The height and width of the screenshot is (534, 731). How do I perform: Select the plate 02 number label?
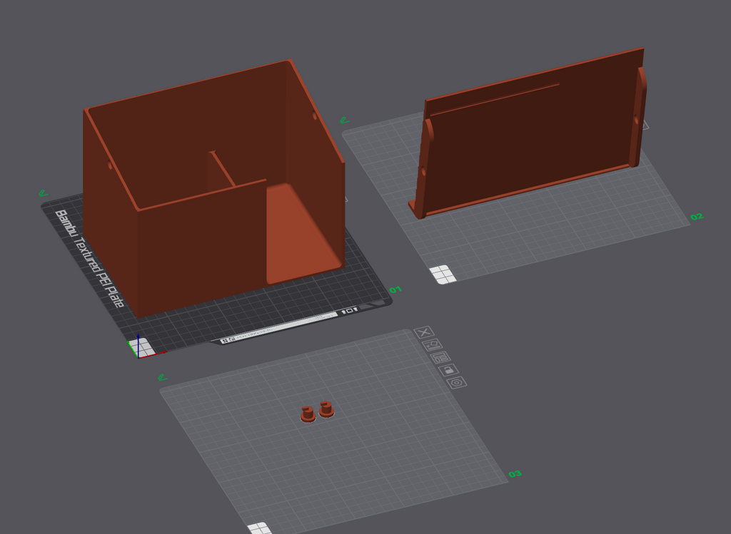(697, 217)
